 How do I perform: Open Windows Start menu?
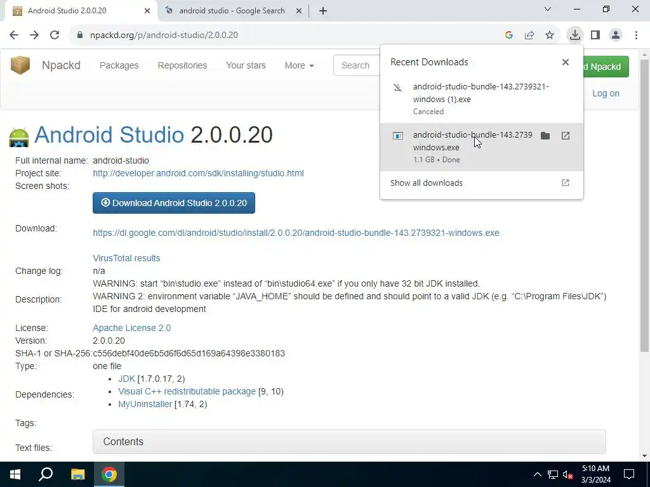(x=15, y=474)
